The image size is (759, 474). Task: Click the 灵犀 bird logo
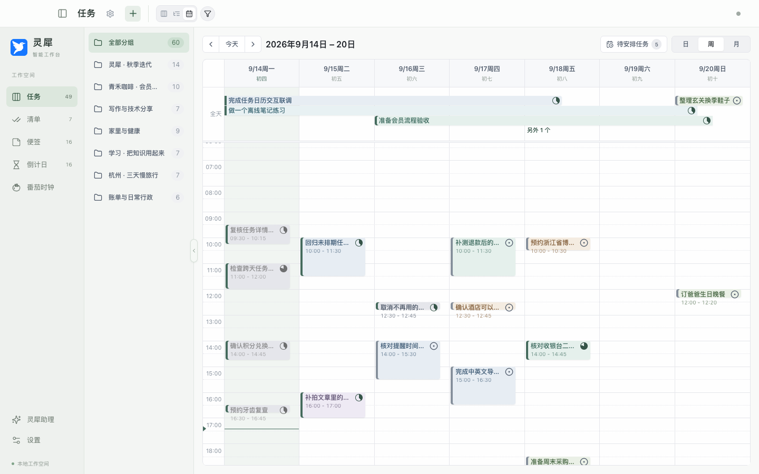coord(19,47)
